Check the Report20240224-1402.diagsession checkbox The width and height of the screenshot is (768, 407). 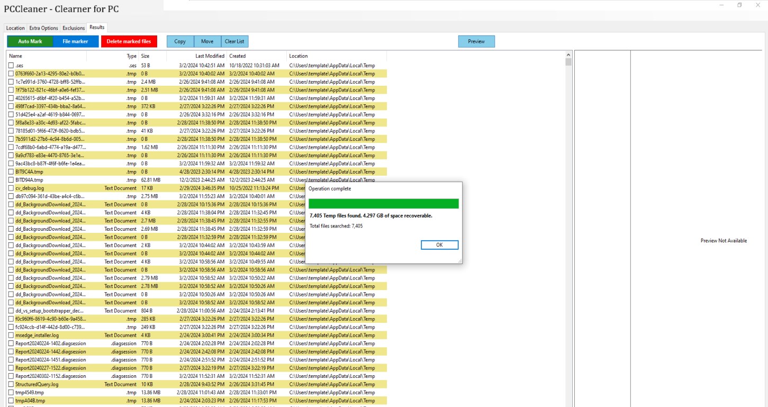11,343
